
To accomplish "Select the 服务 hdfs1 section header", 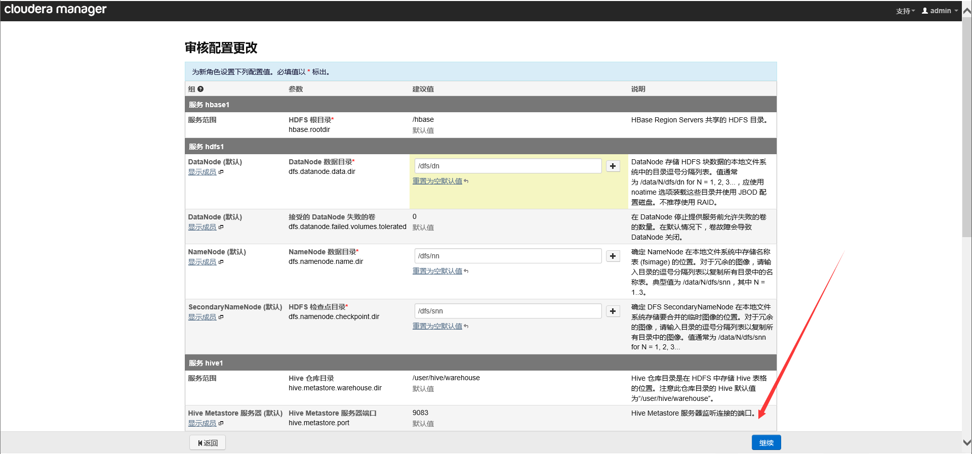I will click(480, 147).
